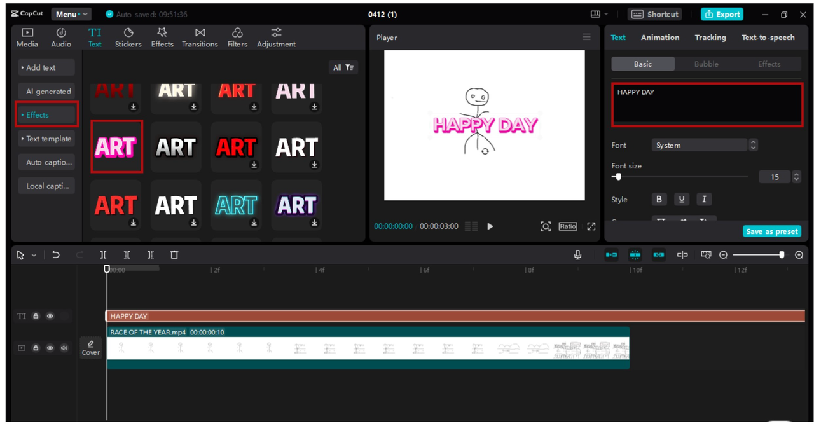The height and width of the screenshot is (426, 814).
Task: Click the Split tool in timeline toolbar
Action: click(x=103, y=254)
